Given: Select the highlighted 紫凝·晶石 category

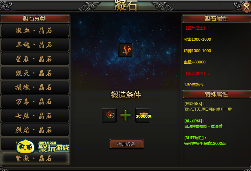Looking at the screenshot, I should pos(35,158).
